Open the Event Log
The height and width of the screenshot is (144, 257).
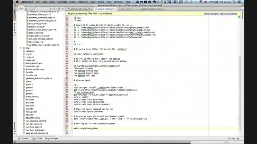233,138
